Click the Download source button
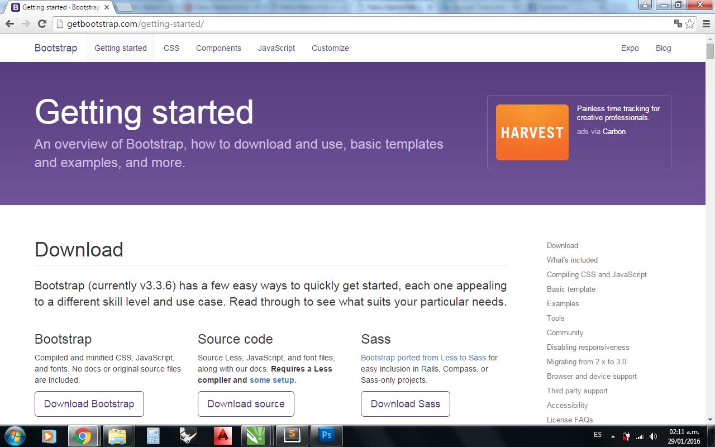The width and height of the screenshot is (715, 447). pos(246,404)
